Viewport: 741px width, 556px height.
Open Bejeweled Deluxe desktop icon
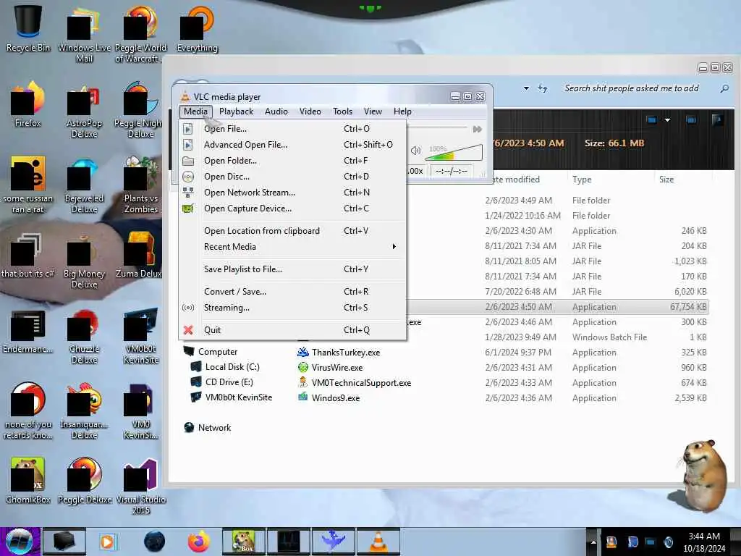pyautogui.click(x=84, y=185)
